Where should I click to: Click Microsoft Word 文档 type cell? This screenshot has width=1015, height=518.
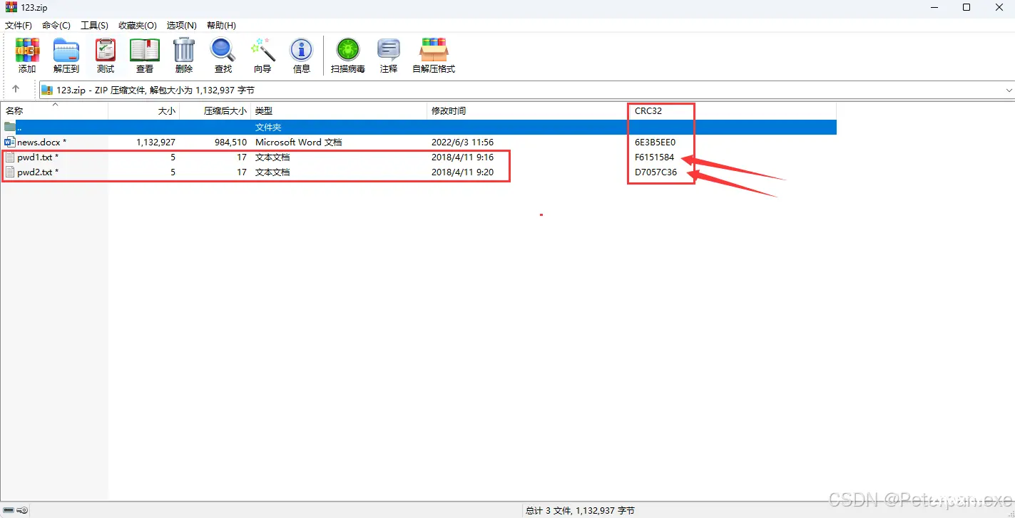298,142
